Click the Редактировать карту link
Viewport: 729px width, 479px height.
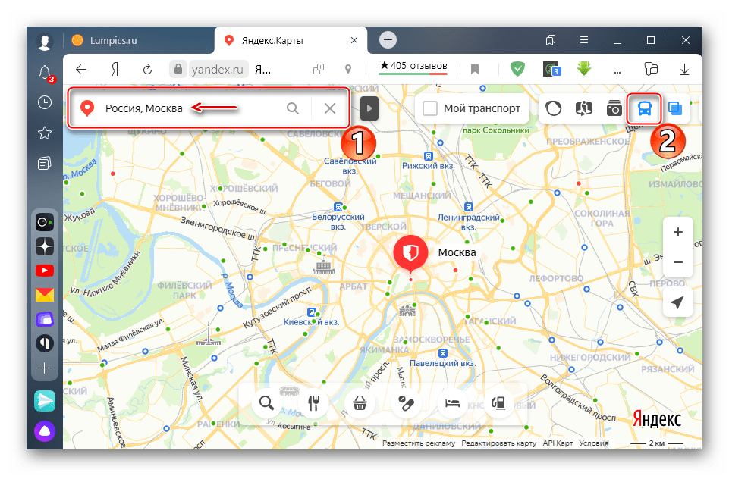(x=498, y=443)
